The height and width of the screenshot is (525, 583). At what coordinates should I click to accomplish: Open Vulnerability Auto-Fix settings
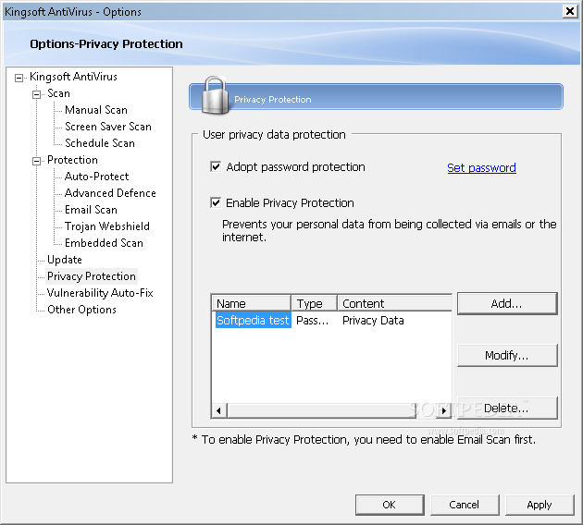pyautogui.click(x=100, y=293)
